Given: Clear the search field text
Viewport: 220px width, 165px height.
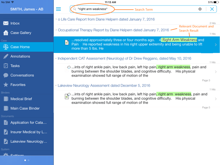Looking at the screenshot, I should [x=200, y=9].
